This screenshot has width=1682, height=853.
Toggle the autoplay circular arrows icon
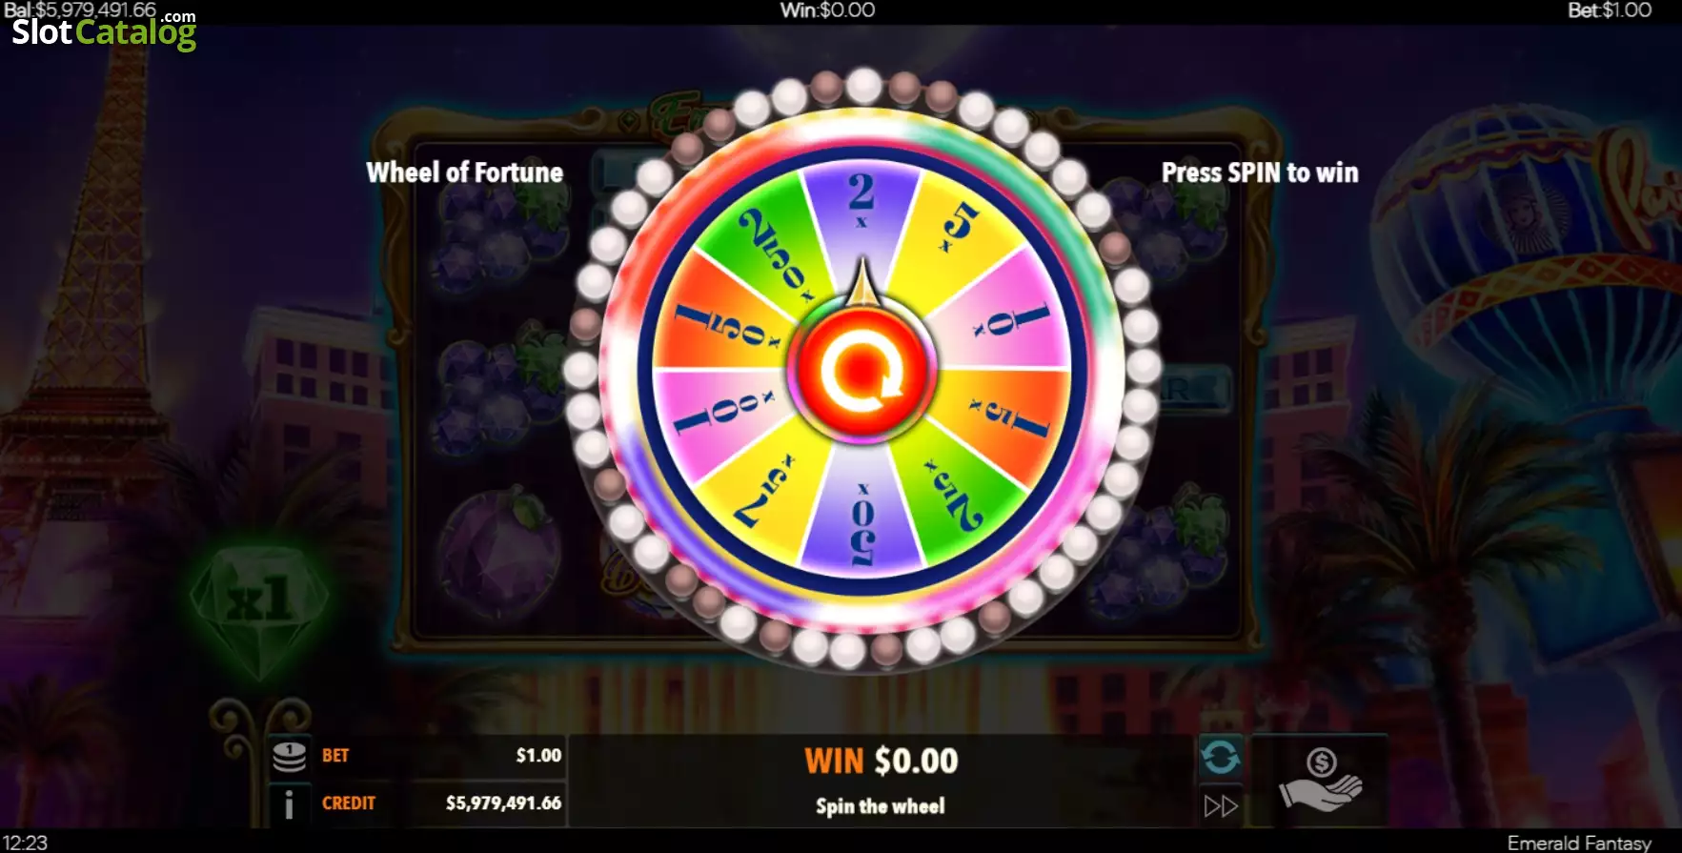tap(1221, 758)
